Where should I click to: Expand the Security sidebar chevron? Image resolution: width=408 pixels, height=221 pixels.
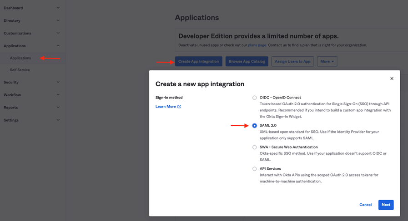pos(58,82)
